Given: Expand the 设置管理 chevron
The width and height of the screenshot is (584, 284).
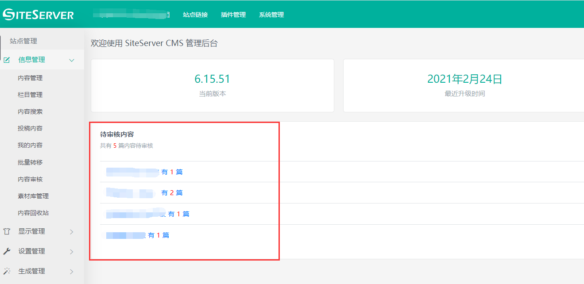Looking at the screenshot, I should click(x=72, y=252).
